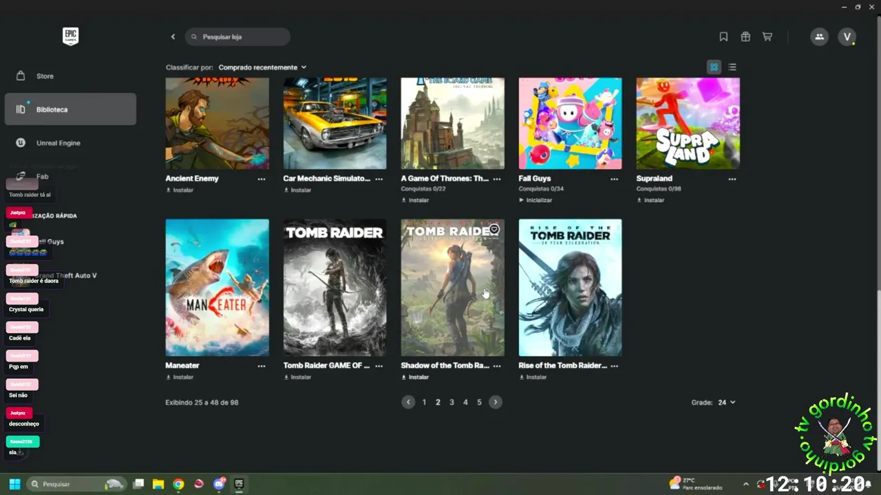This screenshot has width=881, height=495.
Task: Open the Car Mechanic Simulator cover thumbnail
Action: click(335, 123)
